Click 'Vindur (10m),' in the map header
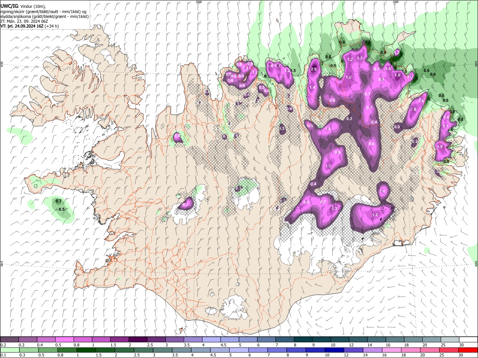The image size is (478, 358). [32, 6]
